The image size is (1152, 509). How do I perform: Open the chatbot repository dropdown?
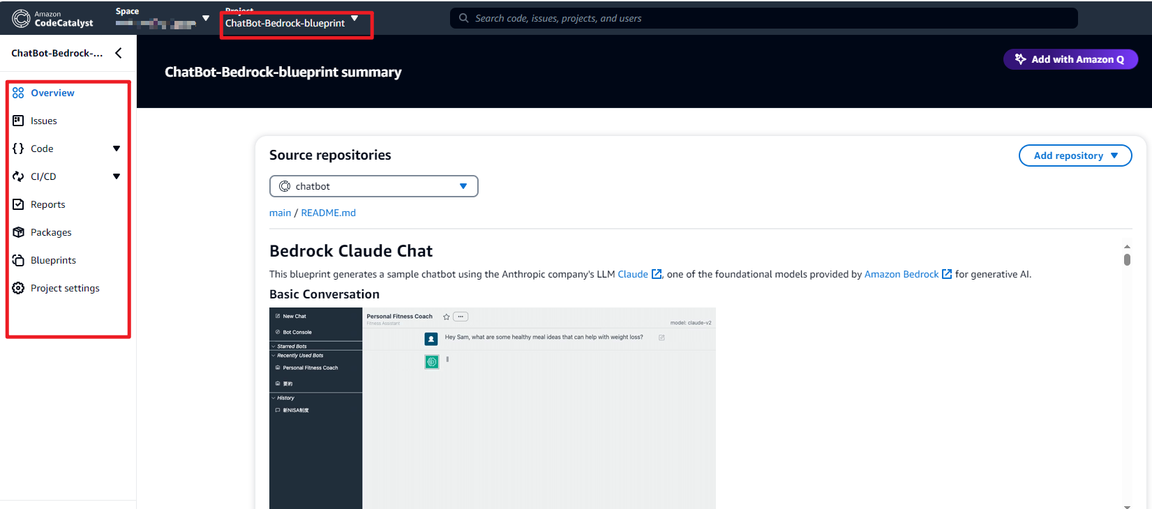373,186
